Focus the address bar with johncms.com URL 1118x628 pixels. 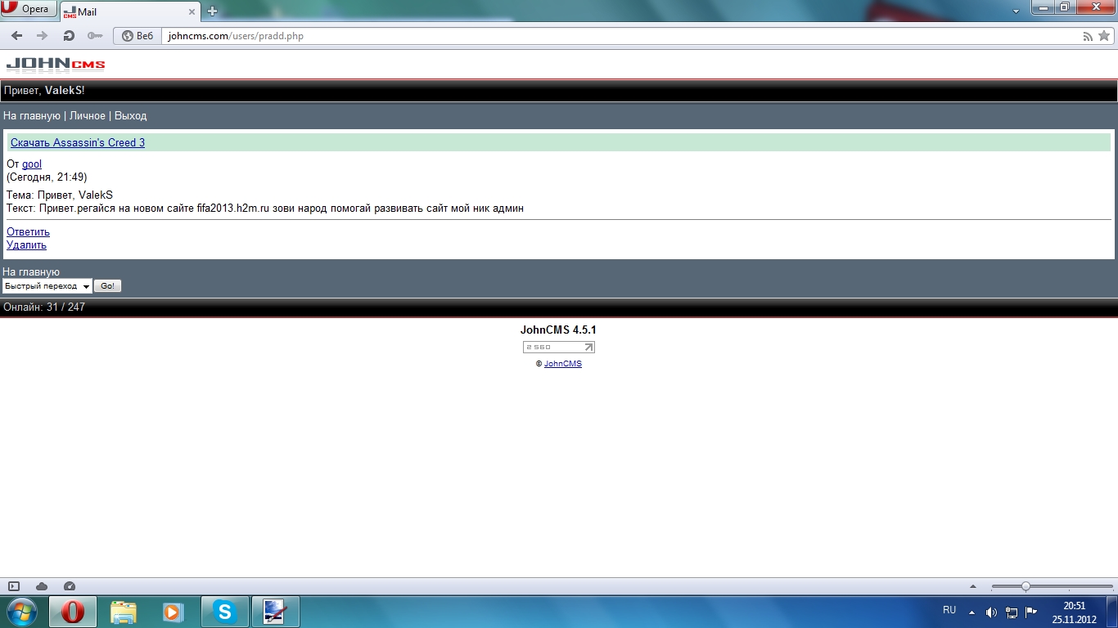[x=621, y=36]
